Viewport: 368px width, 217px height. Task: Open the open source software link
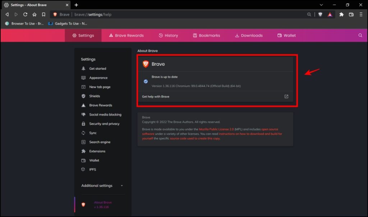click(270, 129)
